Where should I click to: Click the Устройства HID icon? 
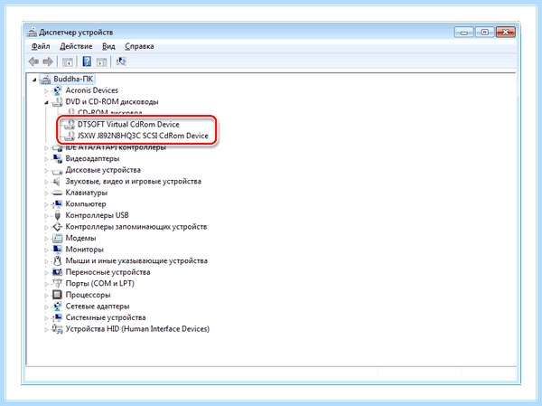pyautogui.click(x=57, y=329)
